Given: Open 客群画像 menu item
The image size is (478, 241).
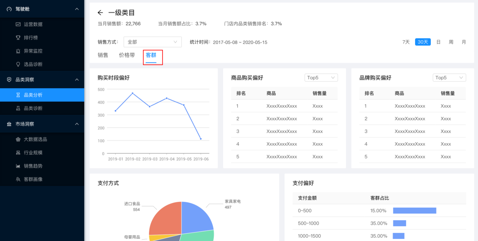Looking at the screenshot, I should [42, 179].
